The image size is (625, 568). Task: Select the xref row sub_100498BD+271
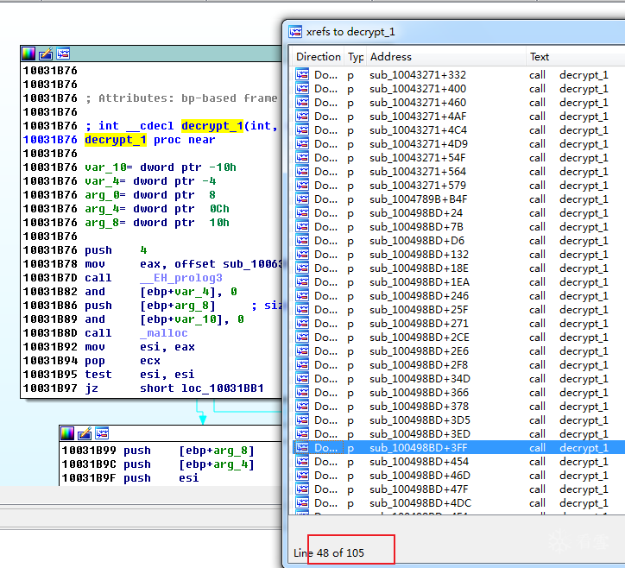pyautogui.click(x=458, y=323)
